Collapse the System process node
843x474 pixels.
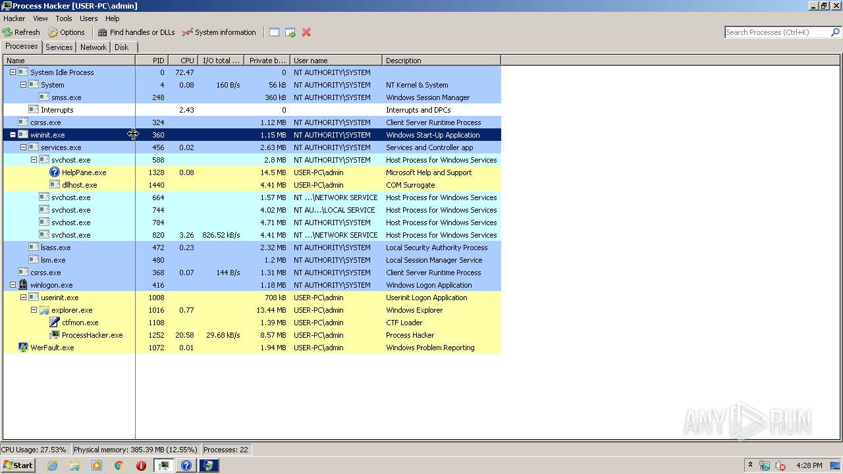[x=23, y=85]
